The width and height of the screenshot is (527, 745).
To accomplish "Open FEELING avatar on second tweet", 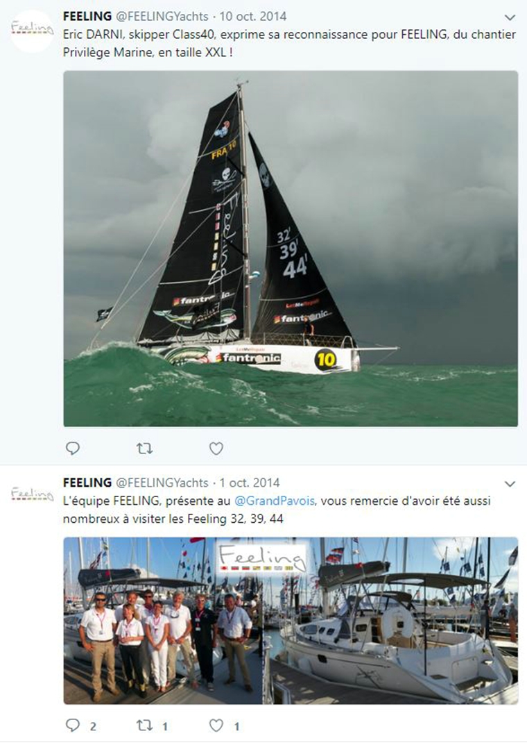I will [x=33, y=494].
